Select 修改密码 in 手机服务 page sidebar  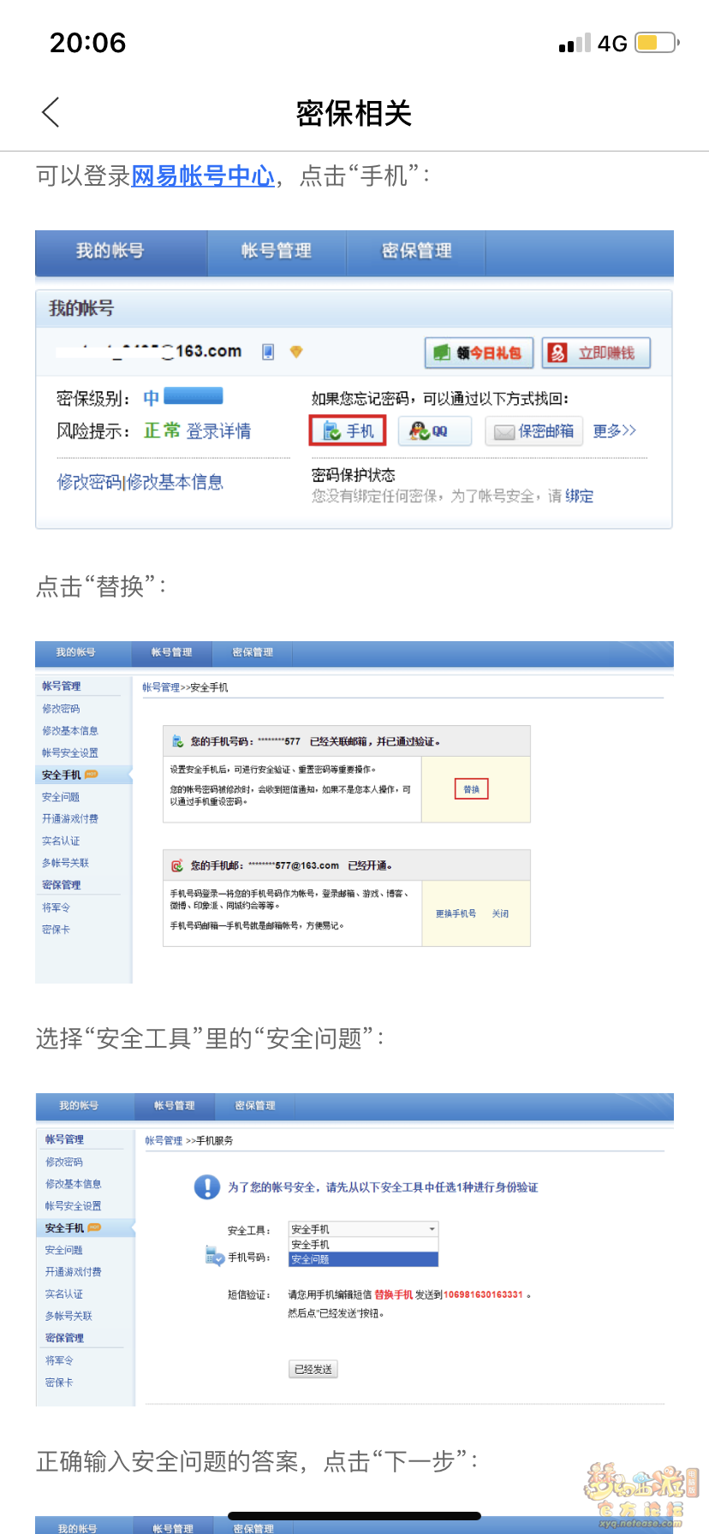pos(64,1162)
